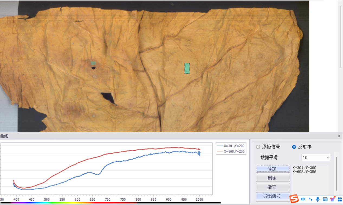The width and height of the screenshot is (343, 205).
Task: Click the punctuation mode icon
Action: [310, 199]
